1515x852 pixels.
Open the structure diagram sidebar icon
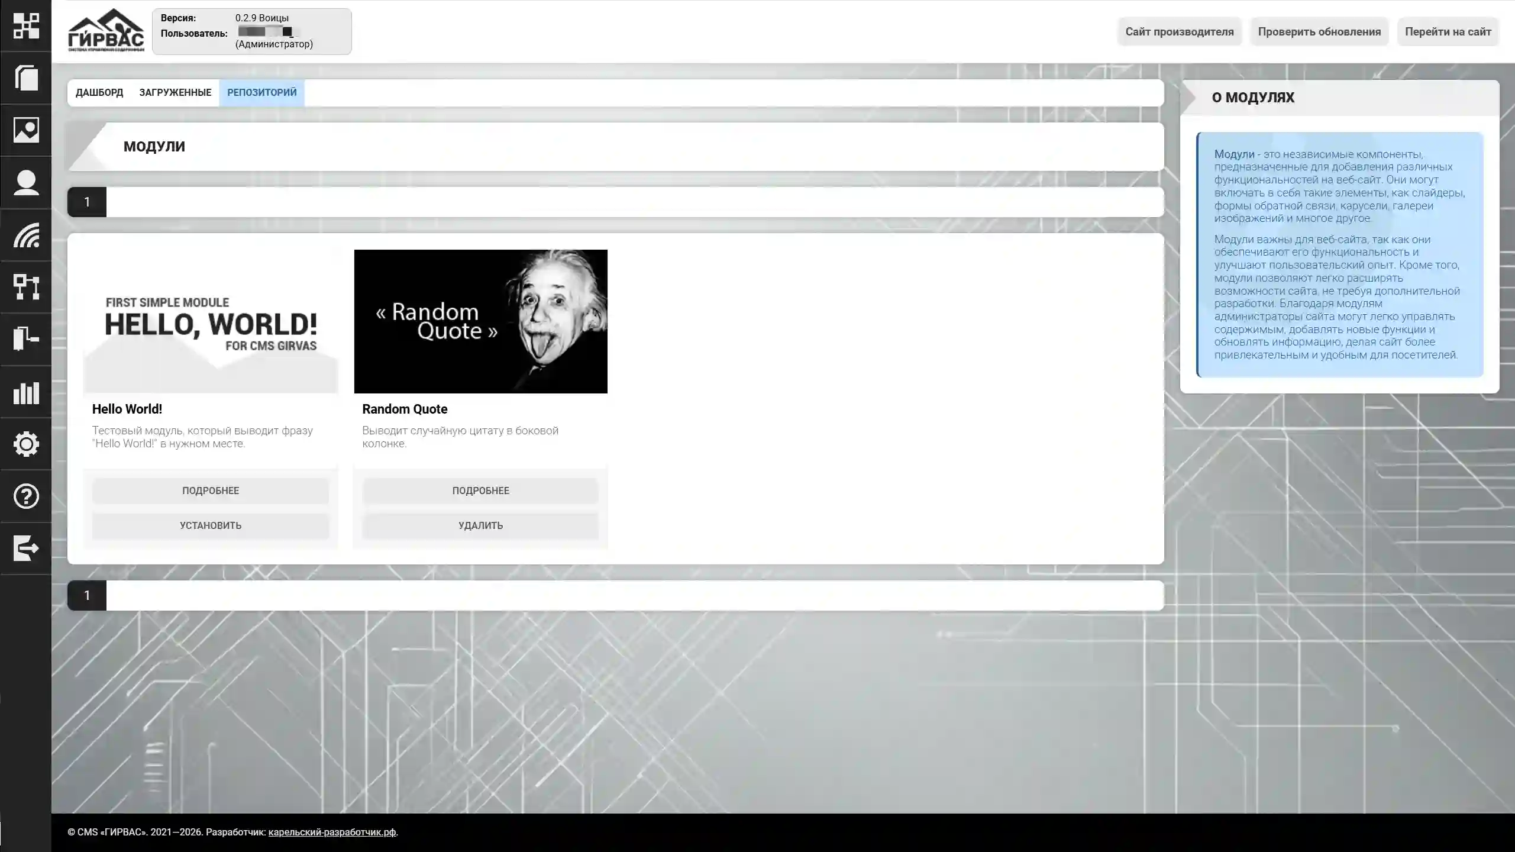26,287
